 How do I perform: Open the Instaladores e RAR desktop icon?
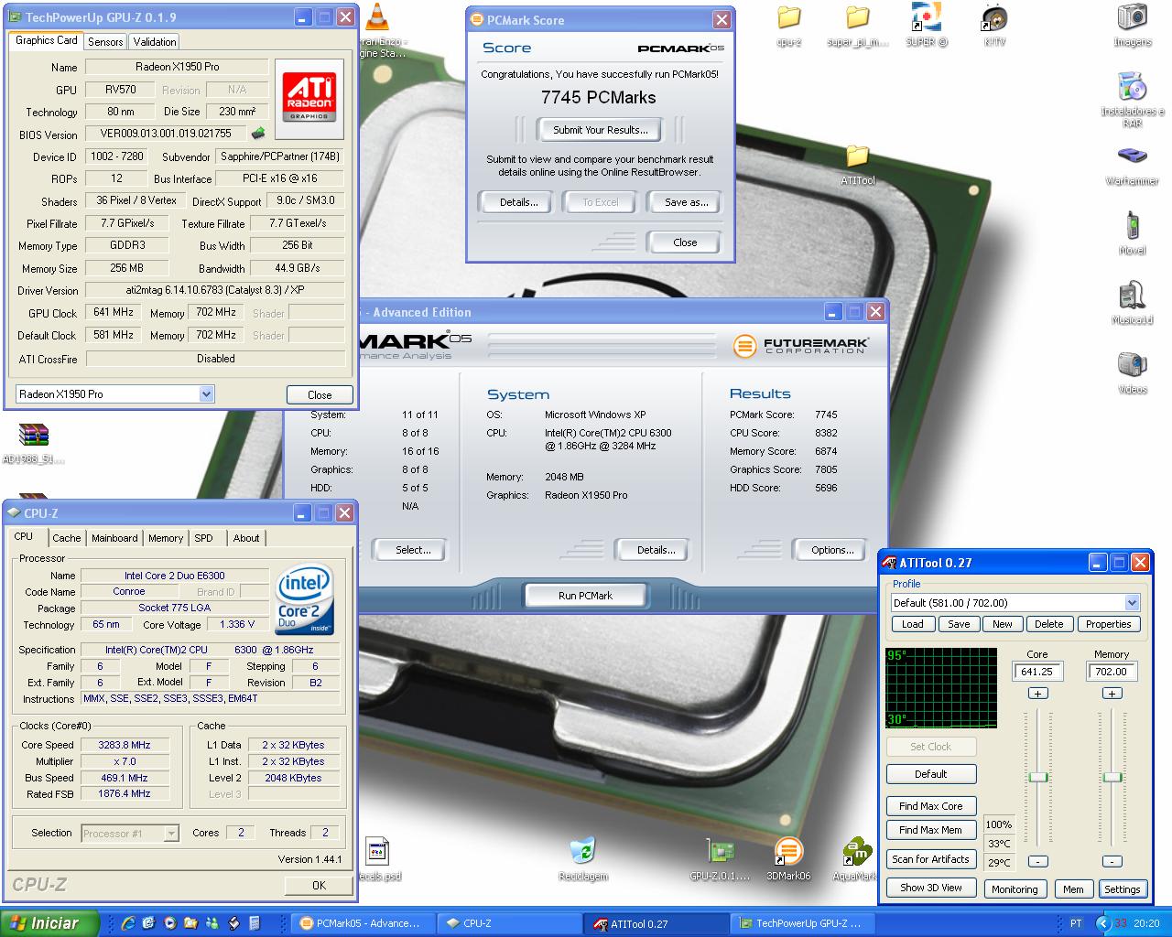click(x=1133, y=99)
